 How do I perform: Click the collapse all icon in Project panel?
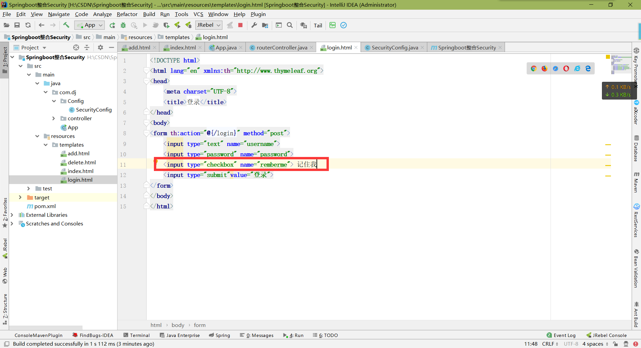(x=87, y=47)
